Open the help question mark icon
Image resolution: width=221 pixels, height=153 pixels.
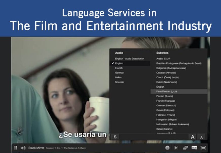167,148
